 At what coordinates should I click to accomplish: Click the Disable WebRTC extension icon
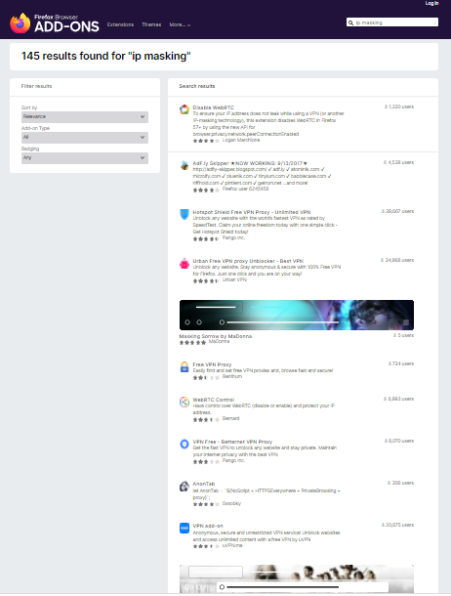tap(184, 109)
